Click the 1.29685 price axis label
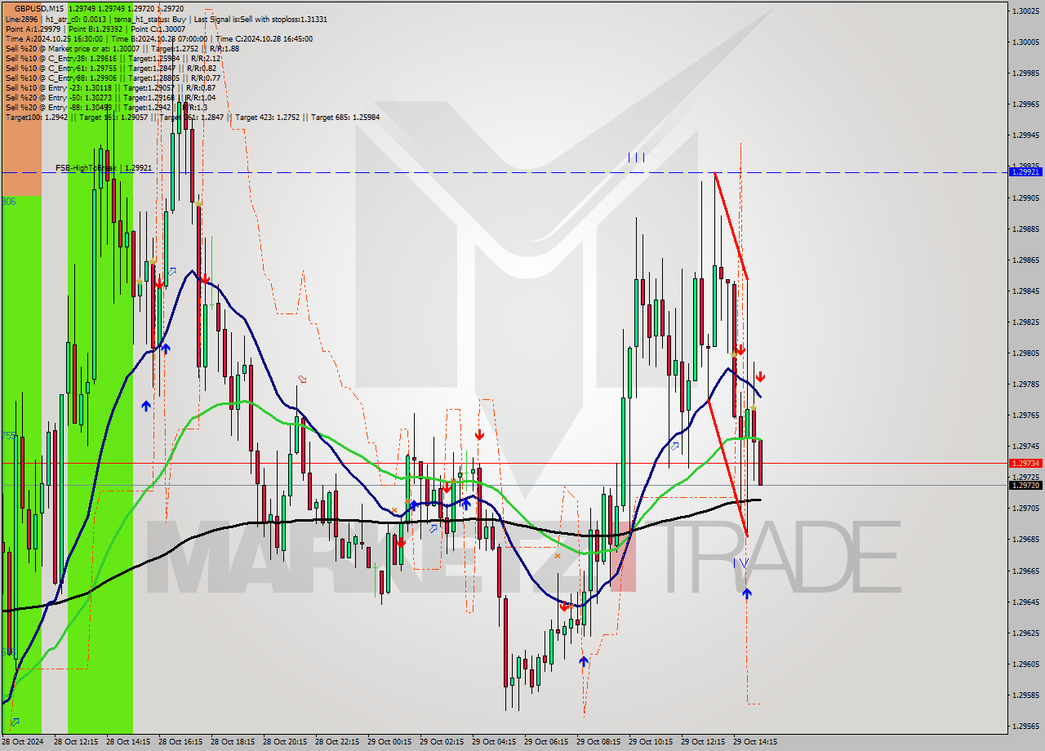 pyautogui.click(x=1025, y=540)
